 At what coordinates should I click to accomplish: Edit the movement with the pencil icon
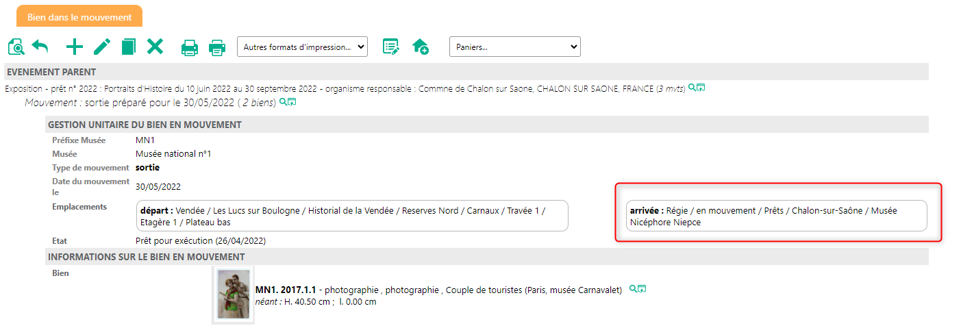coord(102,47)
